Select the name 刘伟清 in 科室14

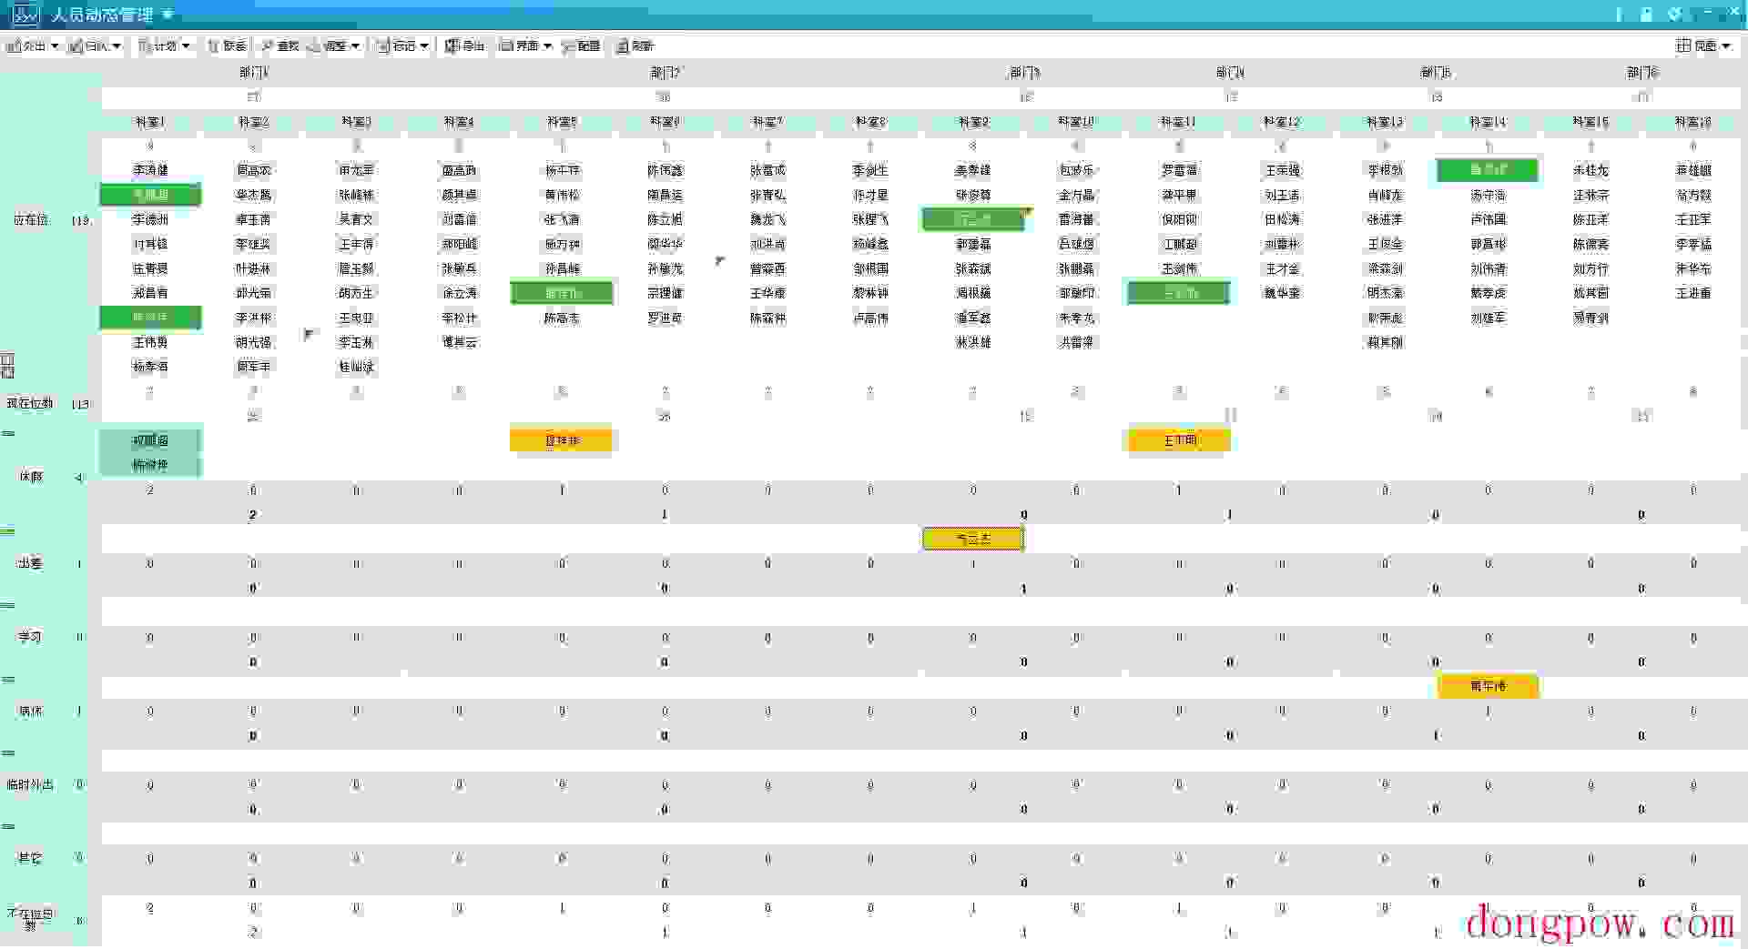(1489, 268)
